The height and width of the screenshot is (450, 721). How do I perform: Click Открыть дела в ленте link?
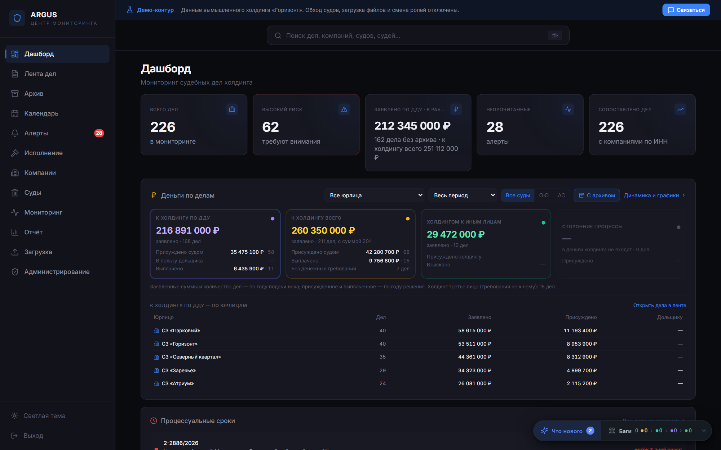(660, 305)
